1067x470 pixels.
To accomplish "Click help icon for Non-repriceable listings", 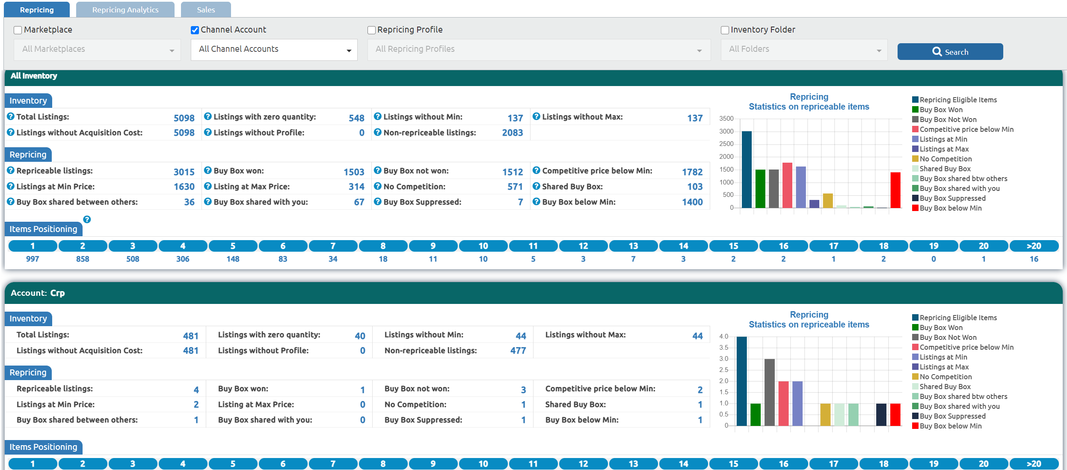I will tap(378, 132).
